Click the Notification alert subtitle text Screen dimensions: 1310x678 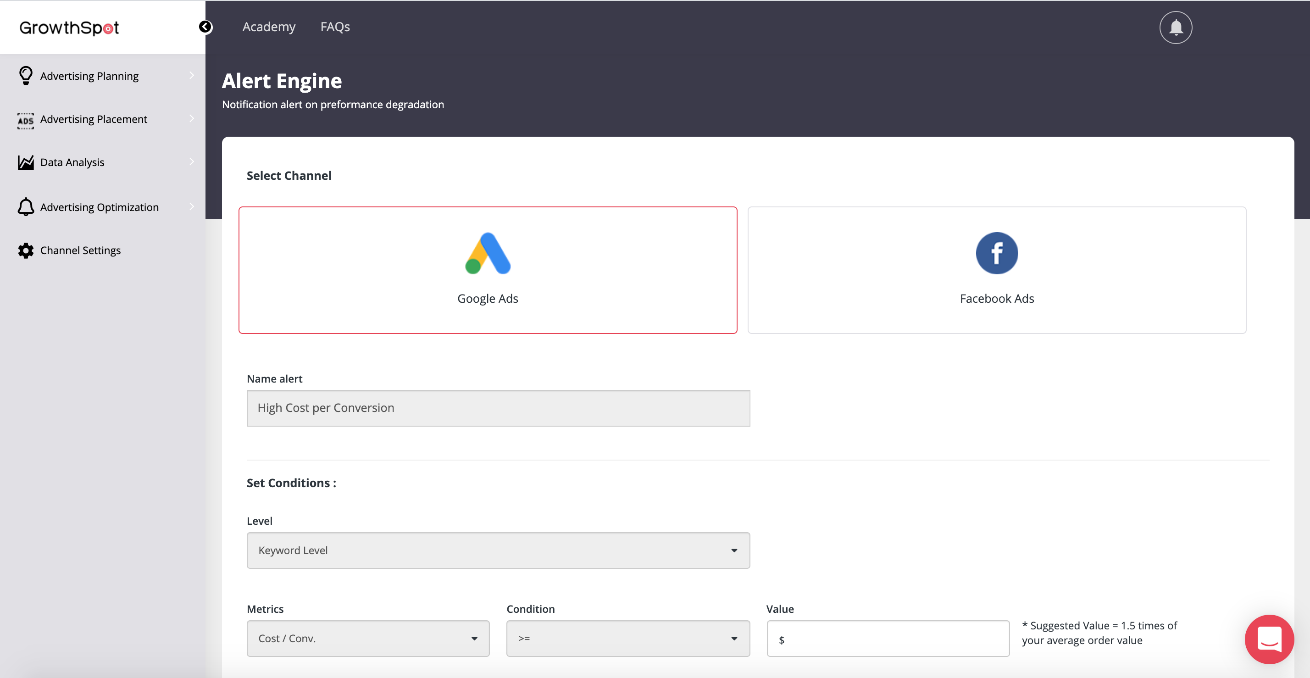[x=333, y=104]
